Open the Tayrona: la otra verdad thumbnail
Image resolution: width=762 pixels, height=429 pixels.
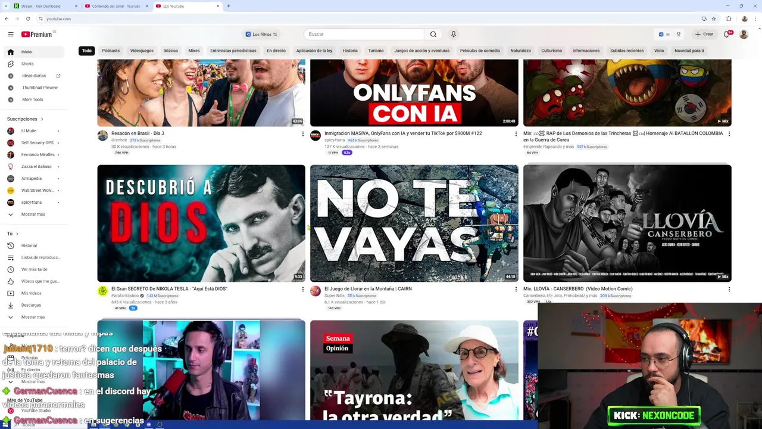point(414,371)
